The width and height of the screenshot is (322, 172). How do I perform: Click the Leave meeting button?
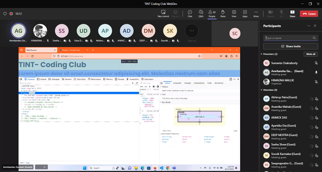pyautogui.click(x=309, y=14)
